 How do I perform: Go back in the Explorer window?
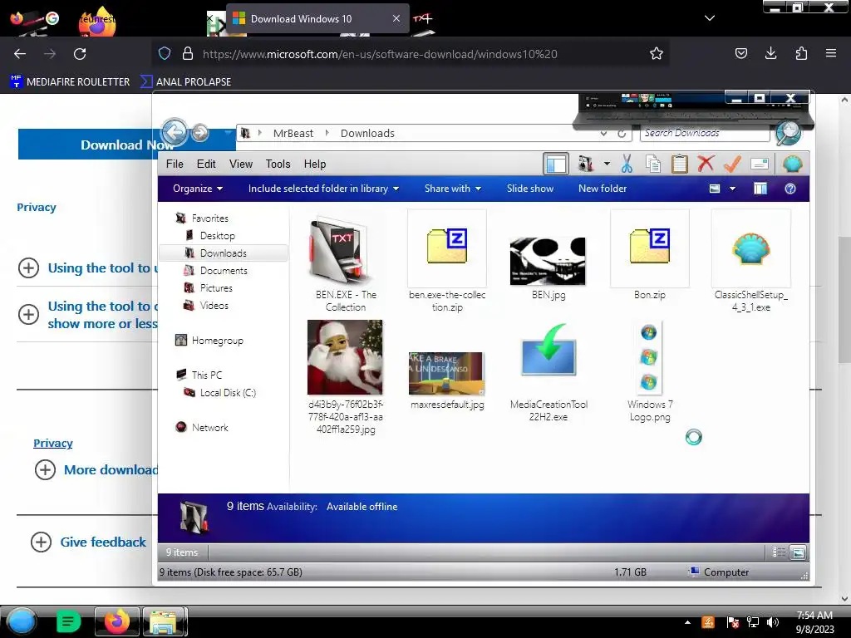click(x=175, y=132)
